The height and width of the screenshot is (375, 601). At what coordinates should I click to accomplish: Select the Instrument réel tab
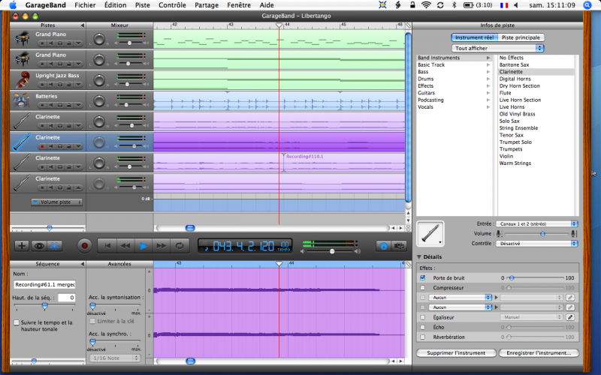pyautogui.click(x=475, y=37)
